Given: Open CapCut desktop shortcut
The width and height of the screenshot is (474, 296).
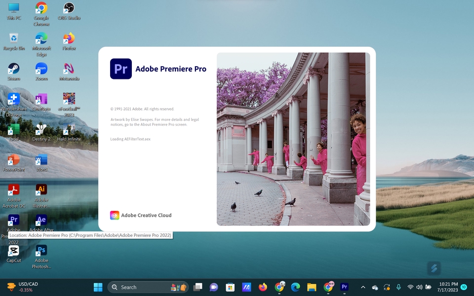Looking at the screenshot, I should tap(14, 254).
